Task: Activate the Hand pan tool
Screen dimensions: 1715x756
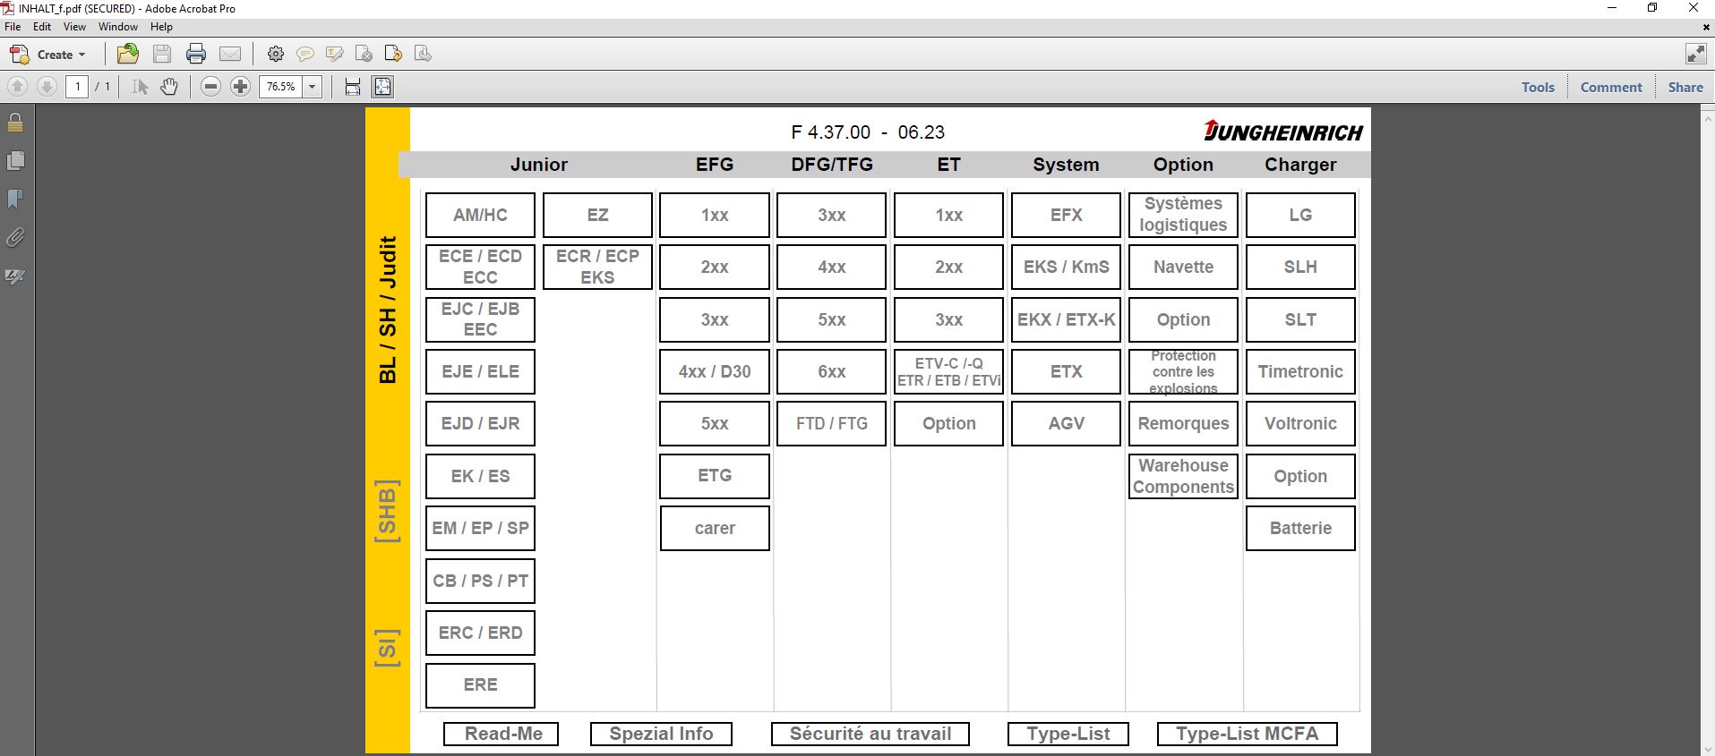Action: click(x=169, y=87)
